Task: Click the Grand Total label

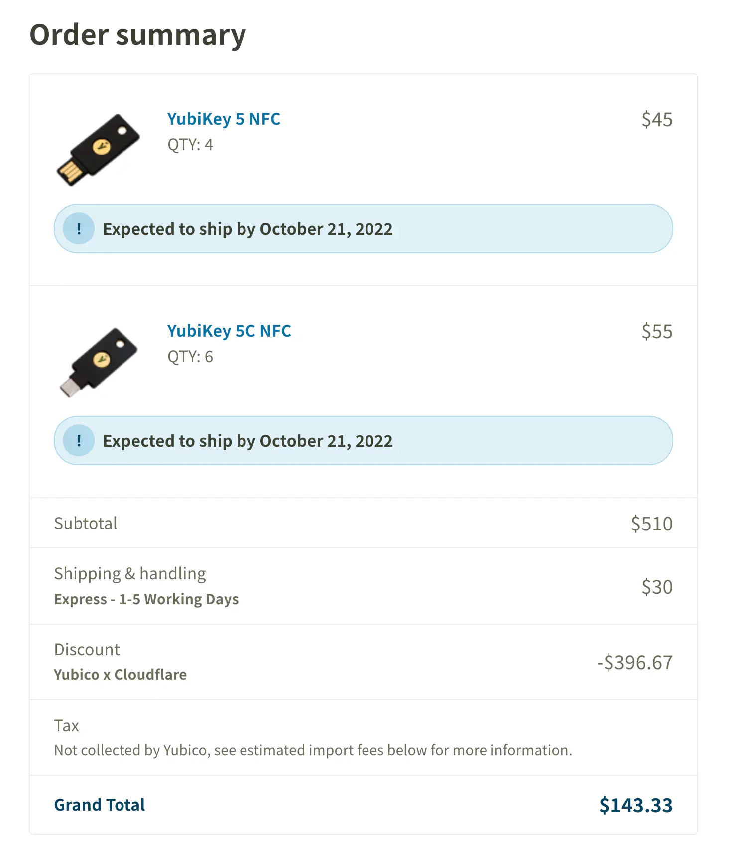Action: point(99,804)
